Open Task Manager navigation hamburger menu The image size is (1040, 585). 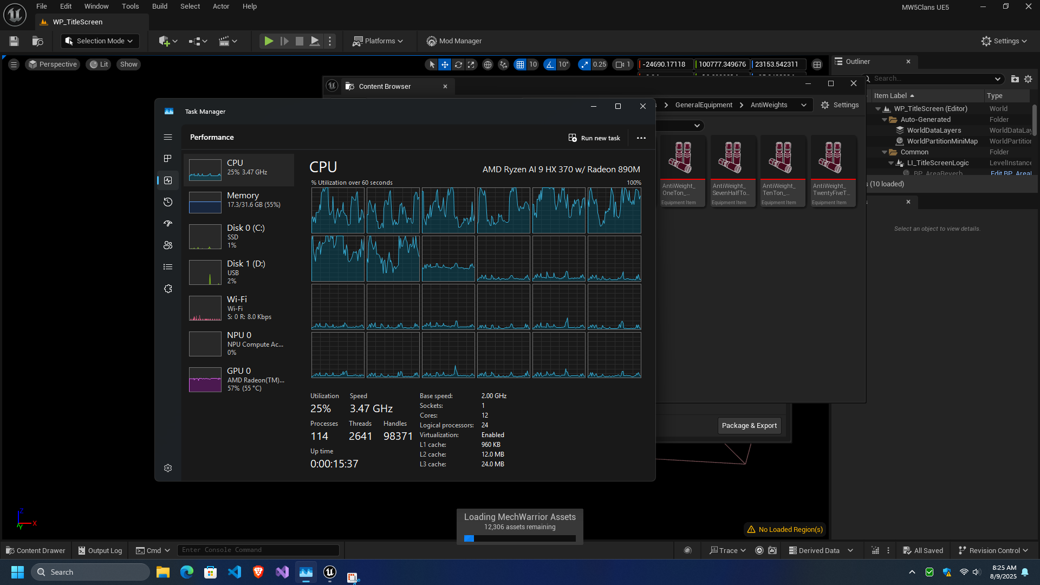(x=168, y=137)
